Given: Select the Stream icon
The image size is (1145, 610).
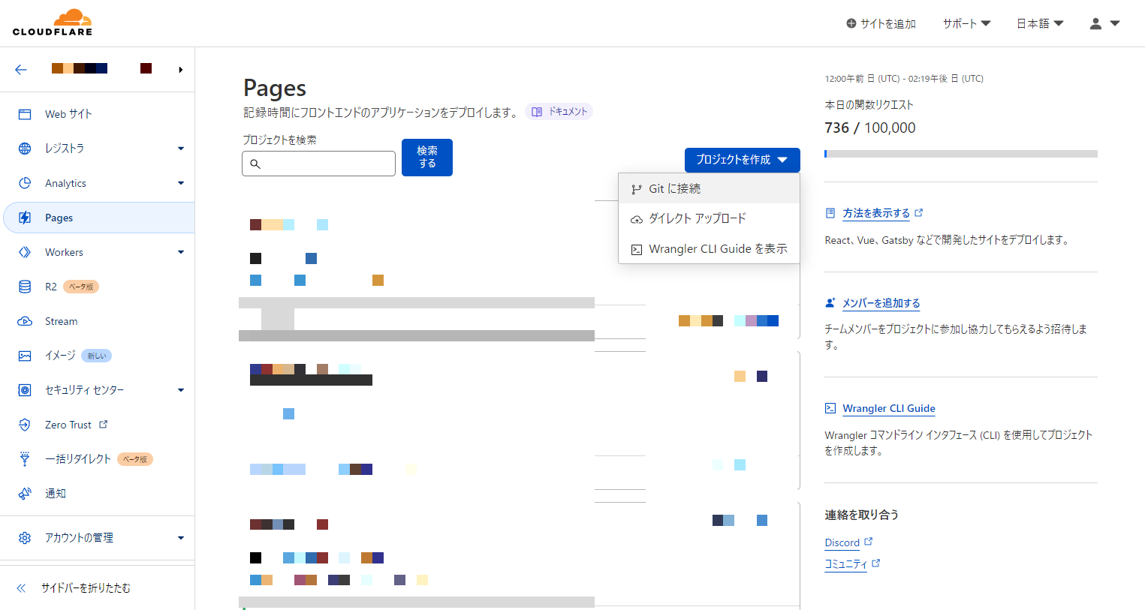Looking at the screenshot, I should [x=24, y=321].
